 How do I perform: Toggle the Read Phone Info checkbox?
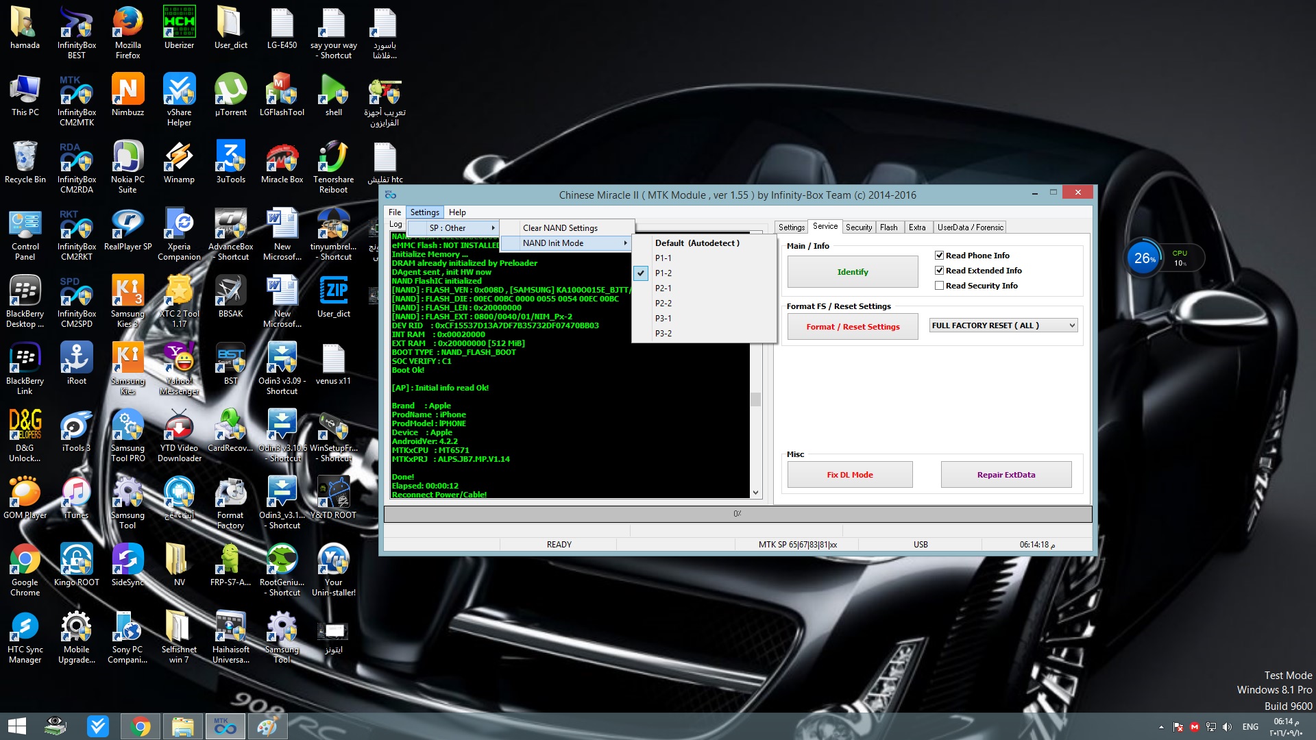click(940, 256)
